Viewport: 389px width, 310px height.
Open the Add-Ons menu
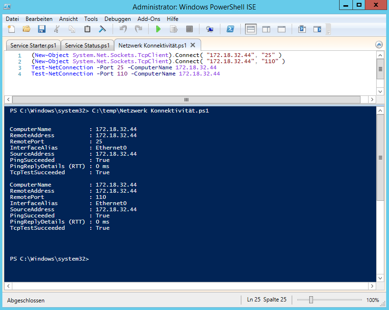(149, 19)
